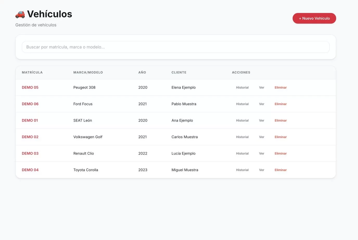This screenshot has width=358, height=240.
Task: Click the client name Miguel Muestra
Action: pyautogui.click(x=185, y=170)
